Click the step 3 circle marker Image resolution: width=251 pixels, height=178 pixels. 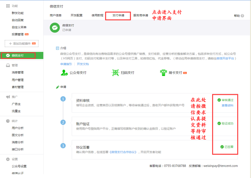[x=63, y=146]
